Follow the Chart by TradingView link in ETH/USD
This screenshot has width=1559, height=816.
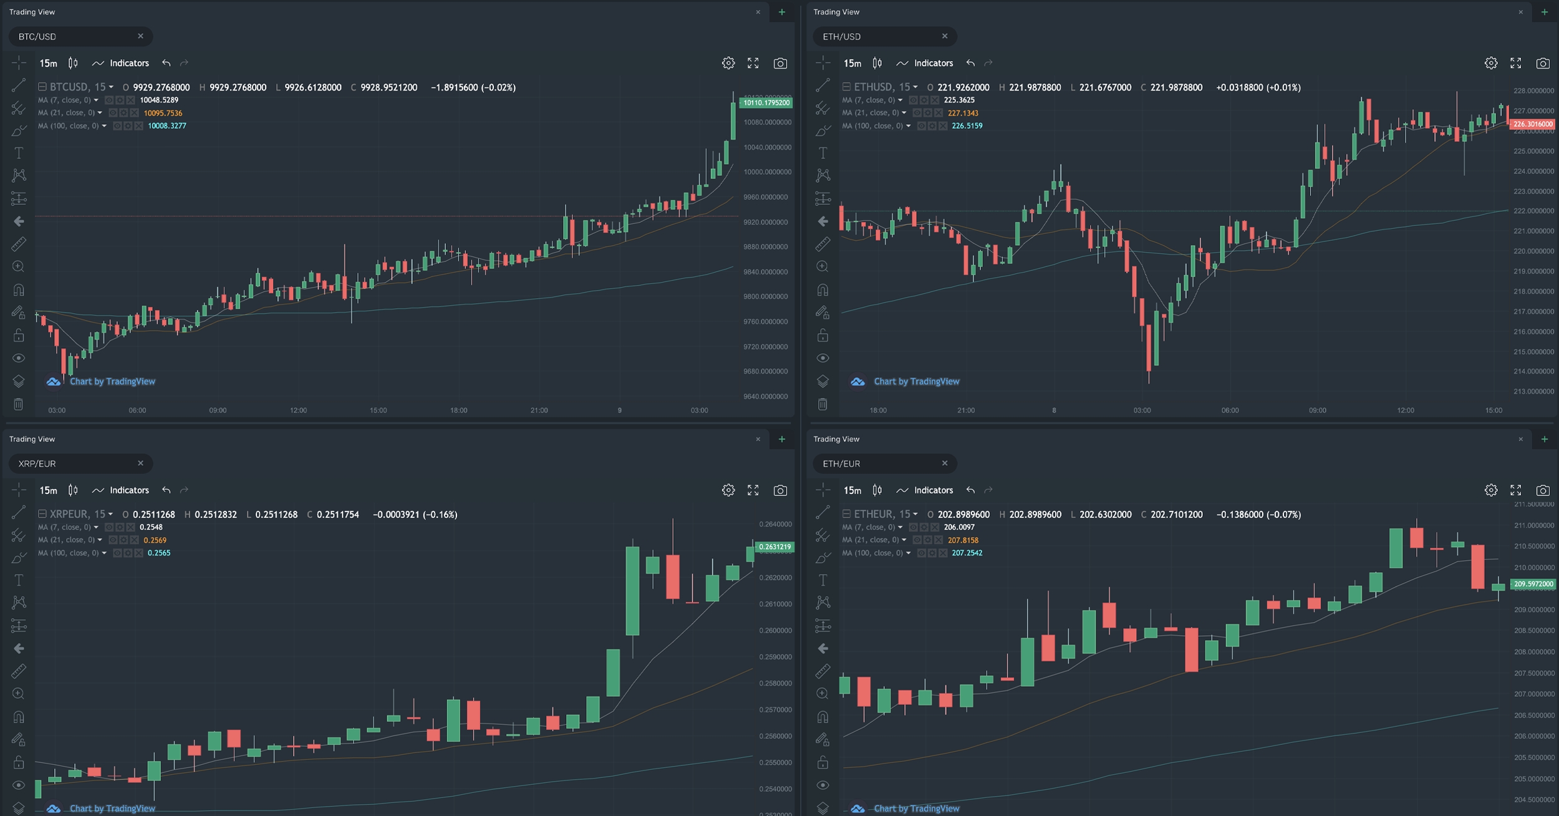pos(916,381)
